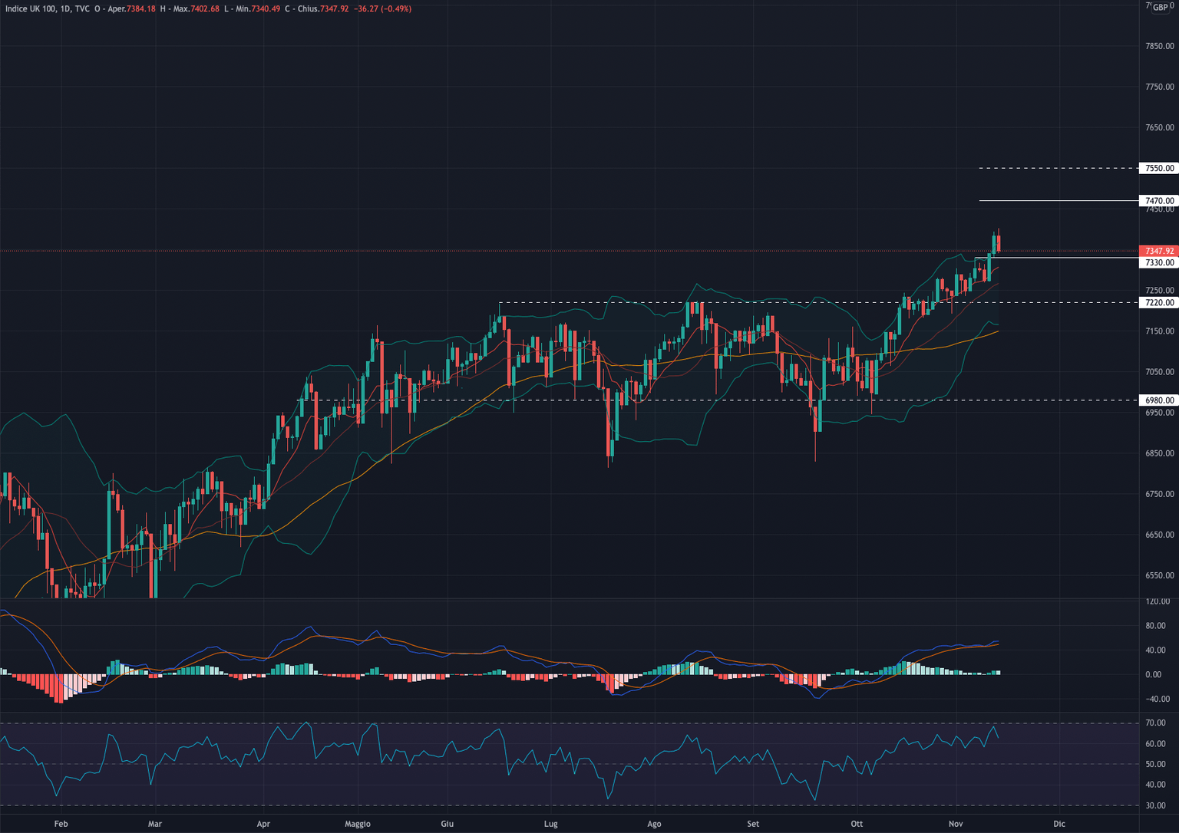Image resolution: width=1179 pixels, height=833 pixels.
Task: Click the 70.00 level on RSI scale
Action: pyautogui.click(x=1154, y=723)
